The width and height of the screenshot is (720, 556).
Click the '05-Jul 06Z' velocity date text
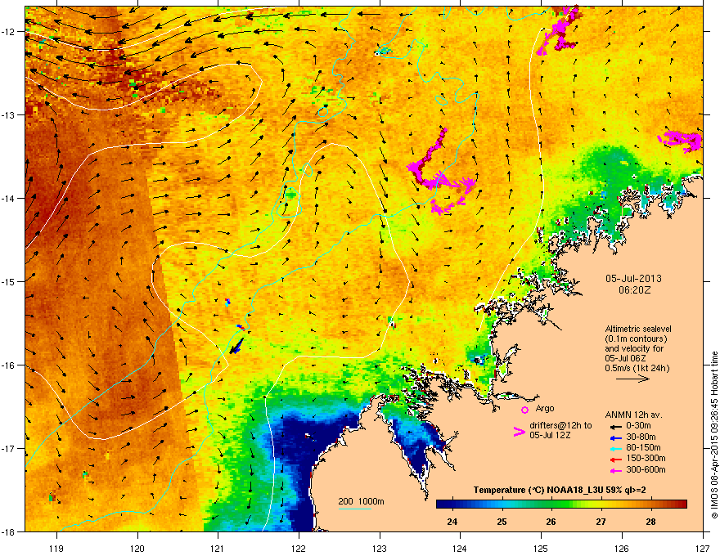(626, 358)
